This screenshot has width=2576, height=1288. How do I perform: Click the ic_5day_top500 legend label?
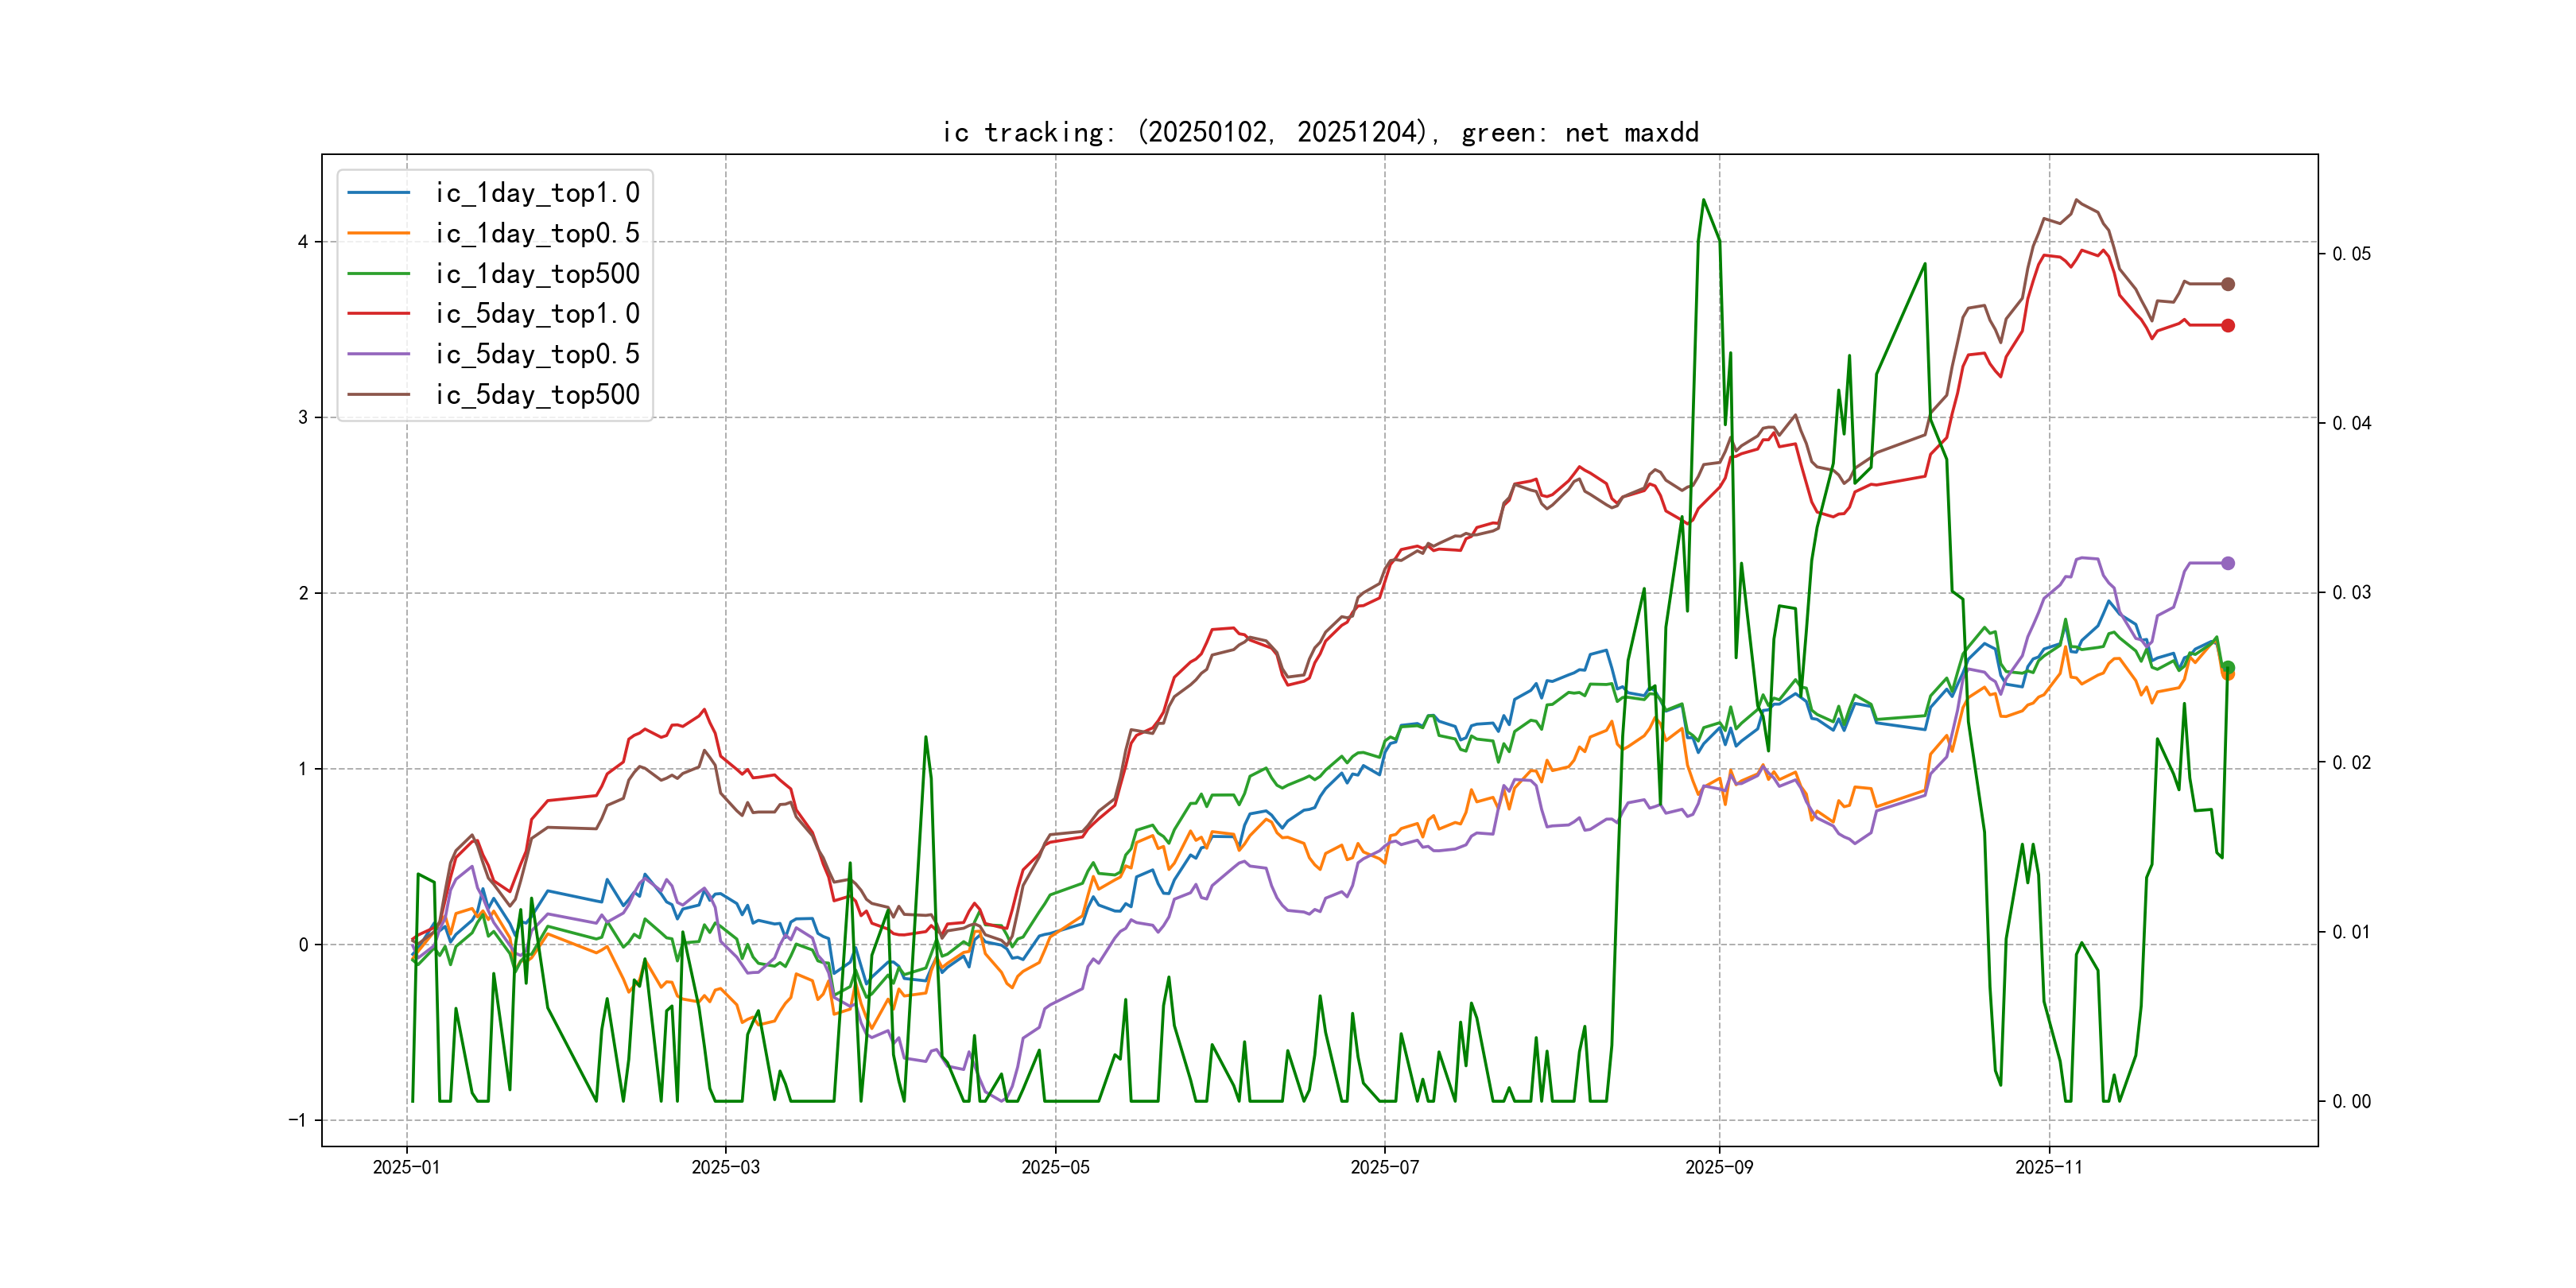coord(536,395)
